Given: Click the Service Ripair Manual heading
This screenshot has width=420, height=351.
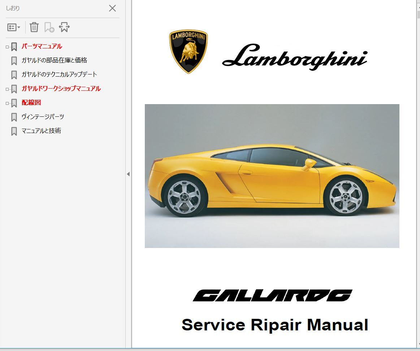Looking at the screenshot, I should pos(275,325).
